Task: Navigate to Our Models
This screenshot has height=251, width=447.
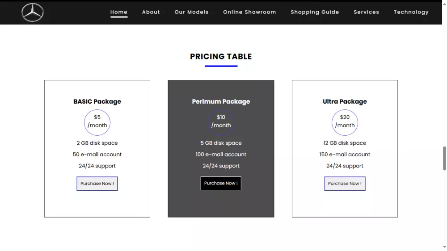Action: [x=191, y=12]
